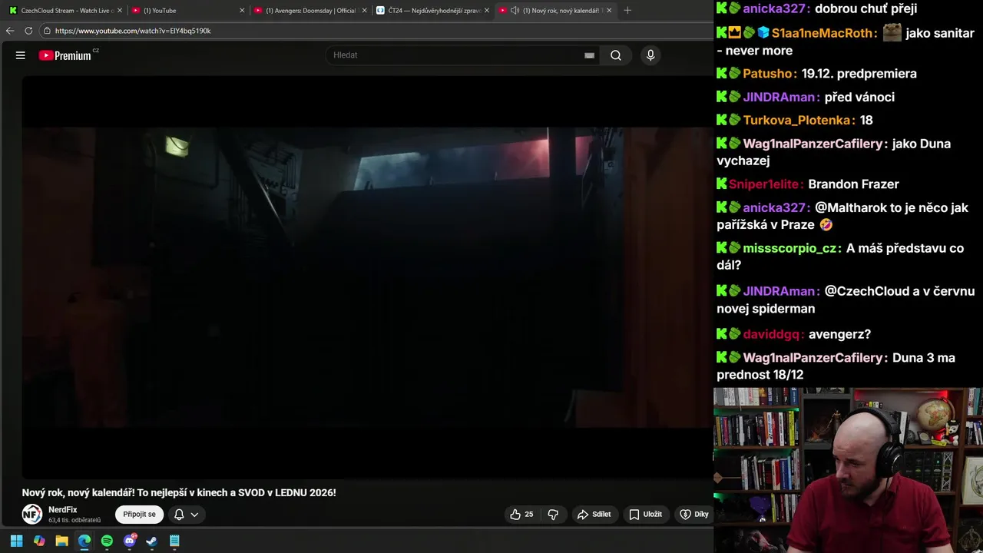This screenshot has width=983, height=553.
Task: Start voice search with the microphone icon
Action: click(x=650, y=55)
